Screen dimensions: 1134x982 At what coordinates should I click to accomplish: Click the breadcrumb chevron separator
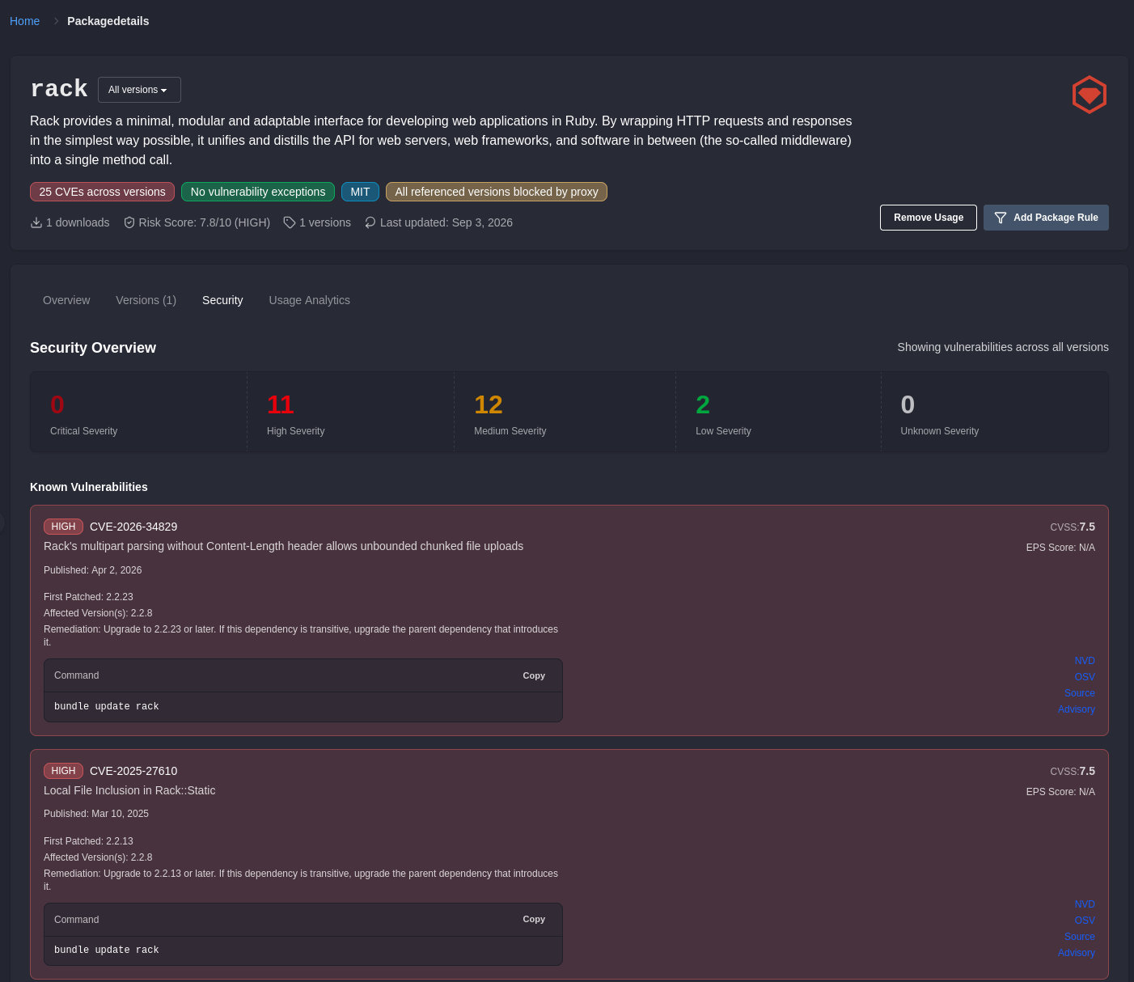56,21
